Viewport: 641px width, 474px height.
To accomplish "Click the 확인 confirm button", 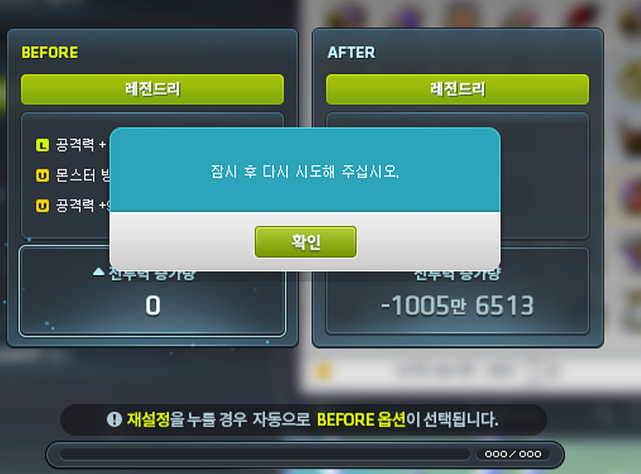I will [305, 242].
